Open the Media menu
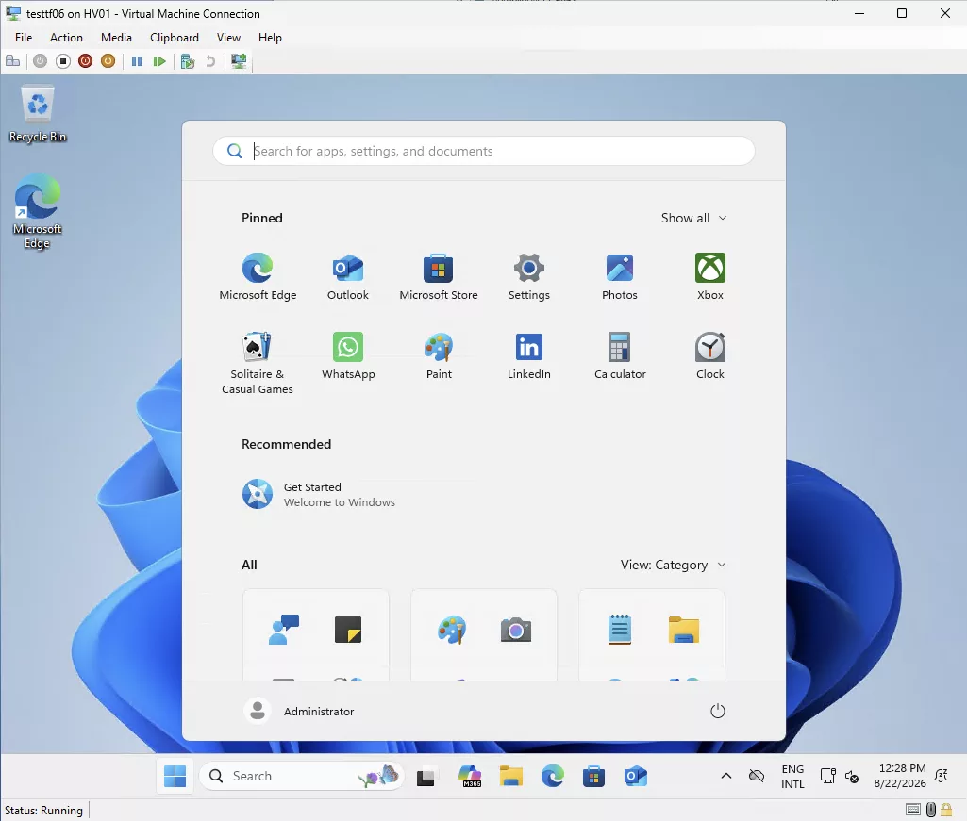 (x=117, y=38)
